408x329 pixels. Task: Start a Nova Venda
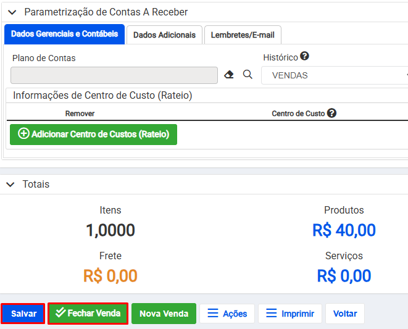point(164,314)
